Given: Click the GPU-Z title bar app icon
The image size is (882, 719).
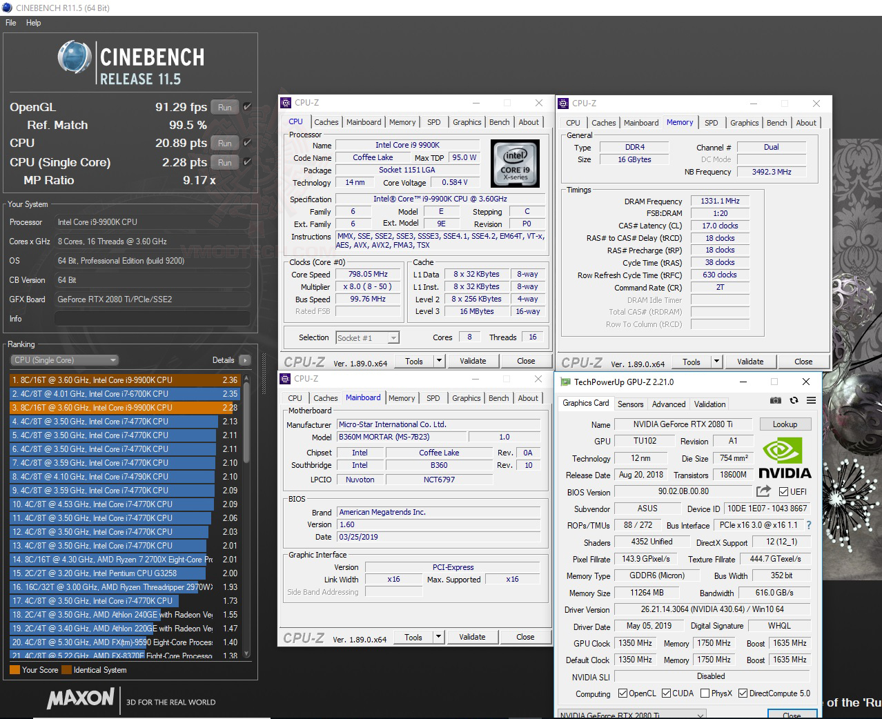Looking at the screenshot, I should (x=565, y=382).
